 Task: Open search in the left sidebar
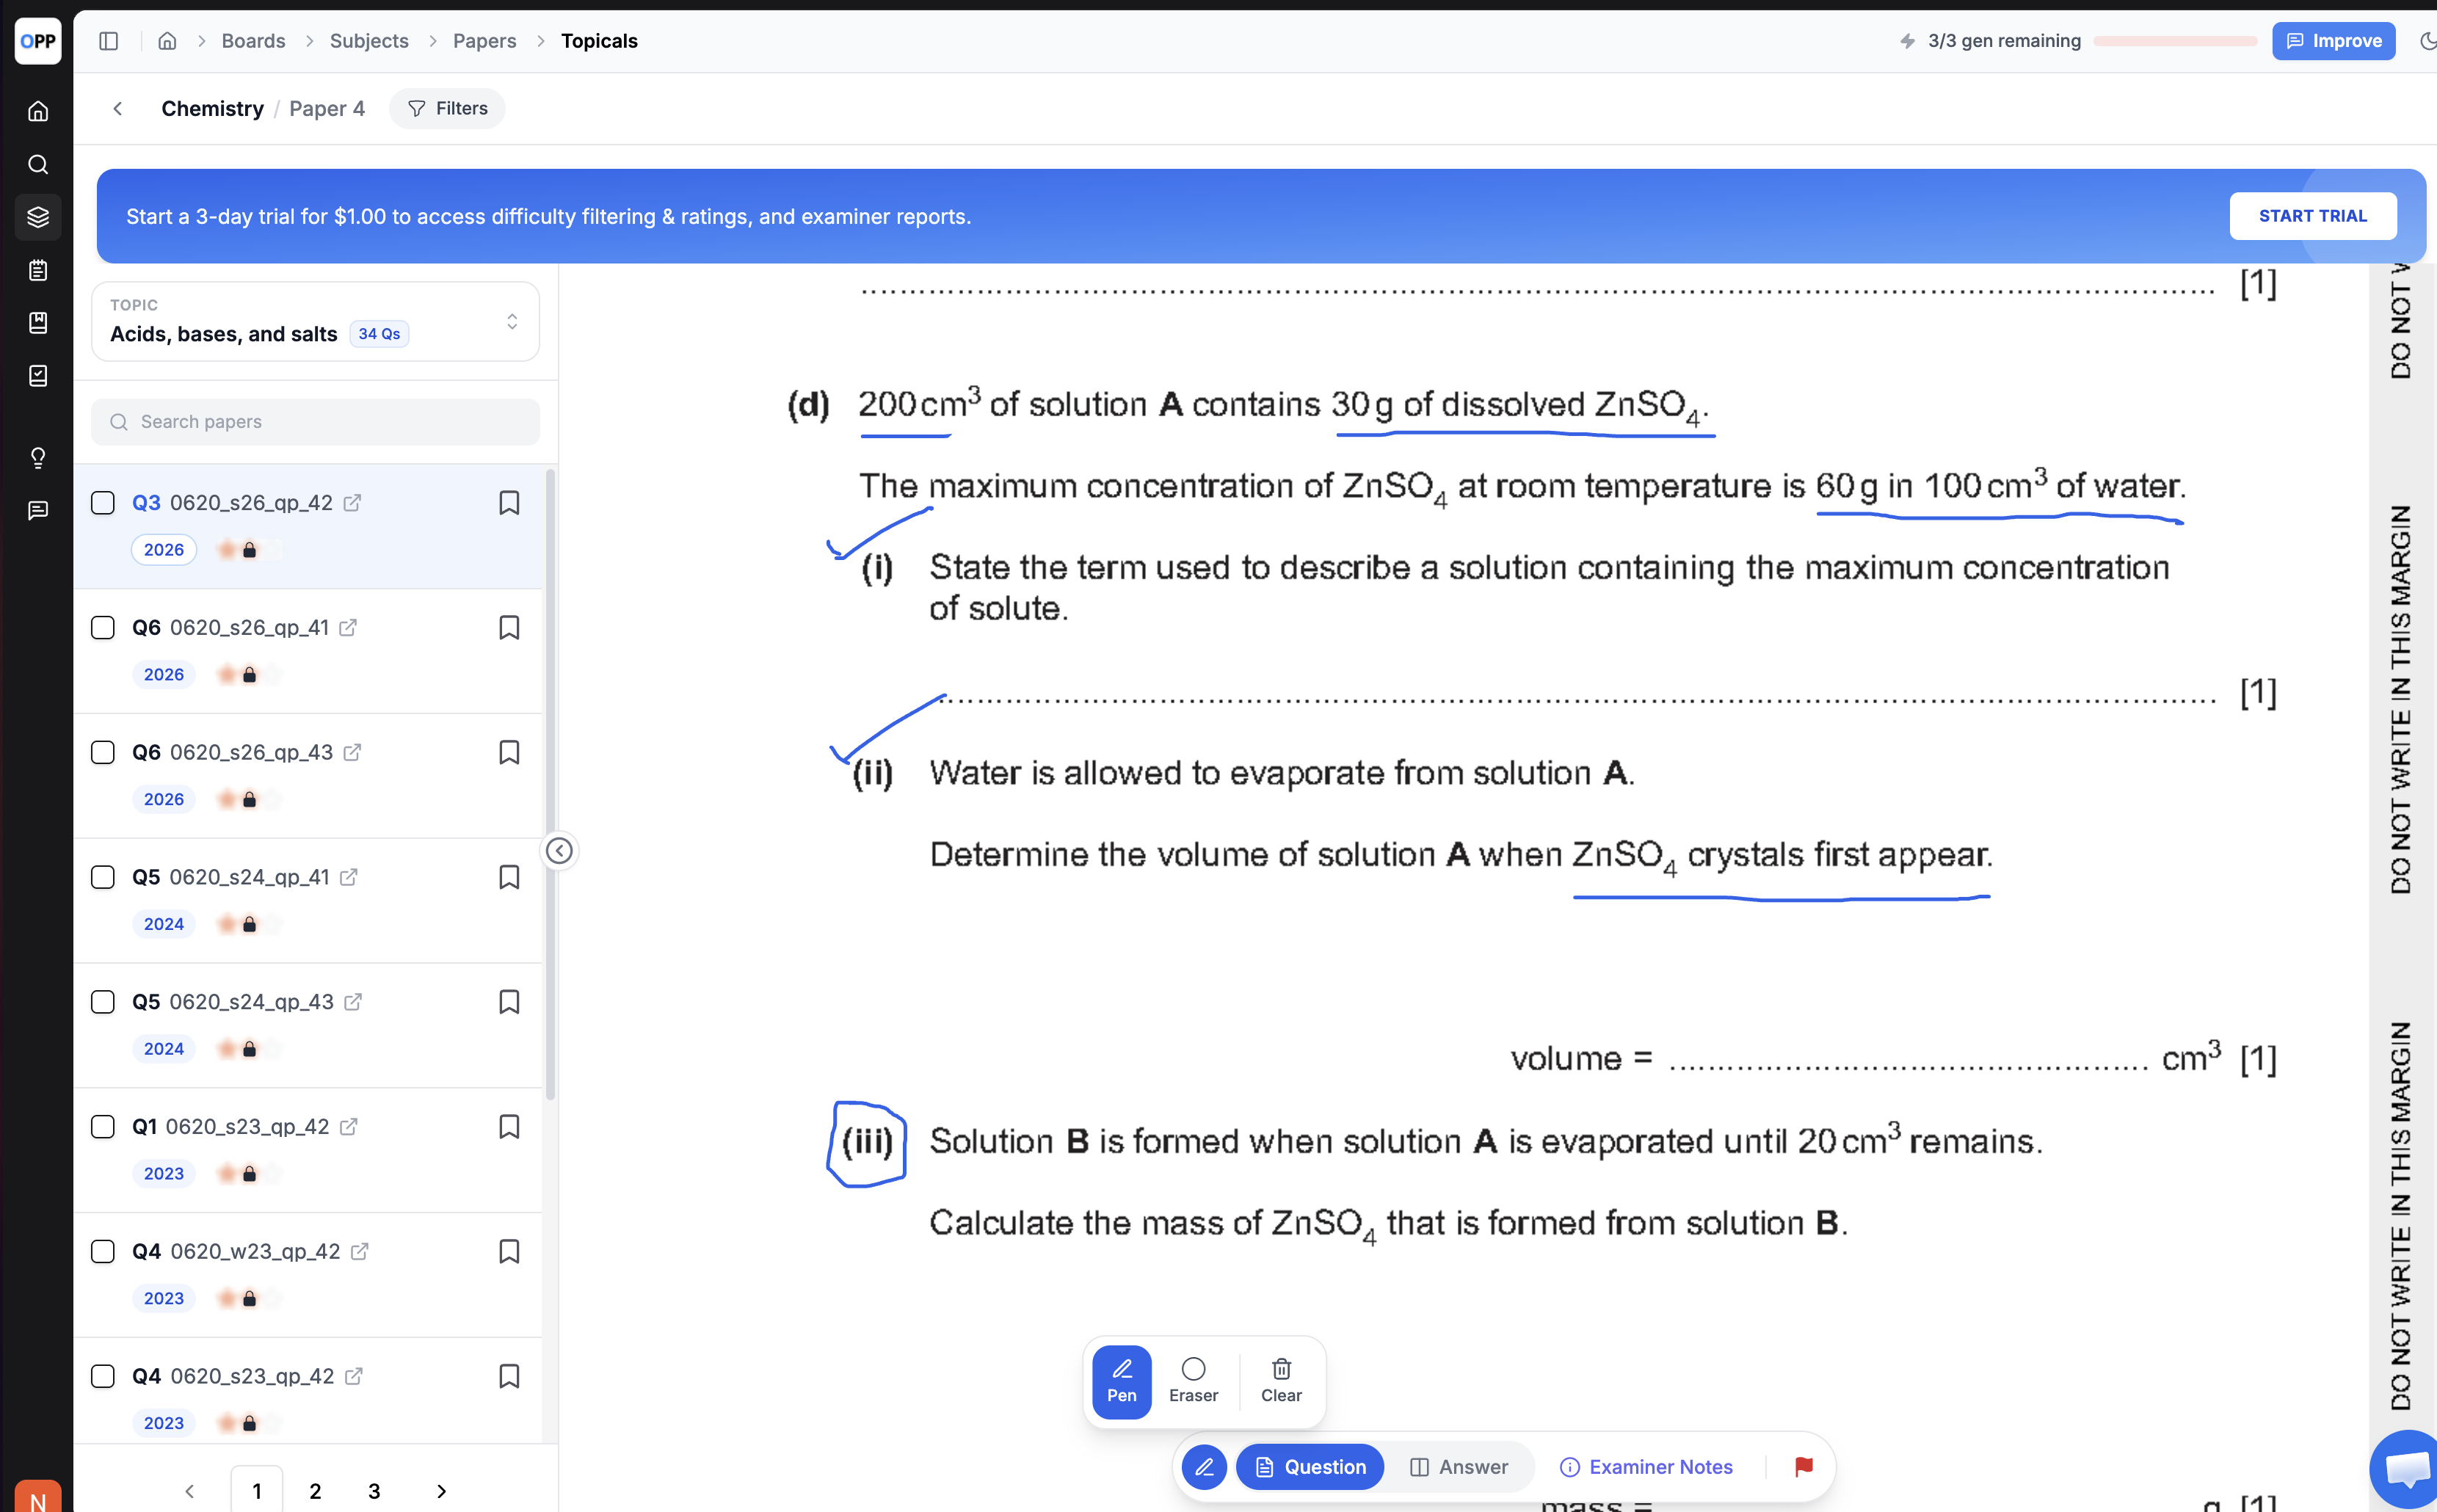38,164
